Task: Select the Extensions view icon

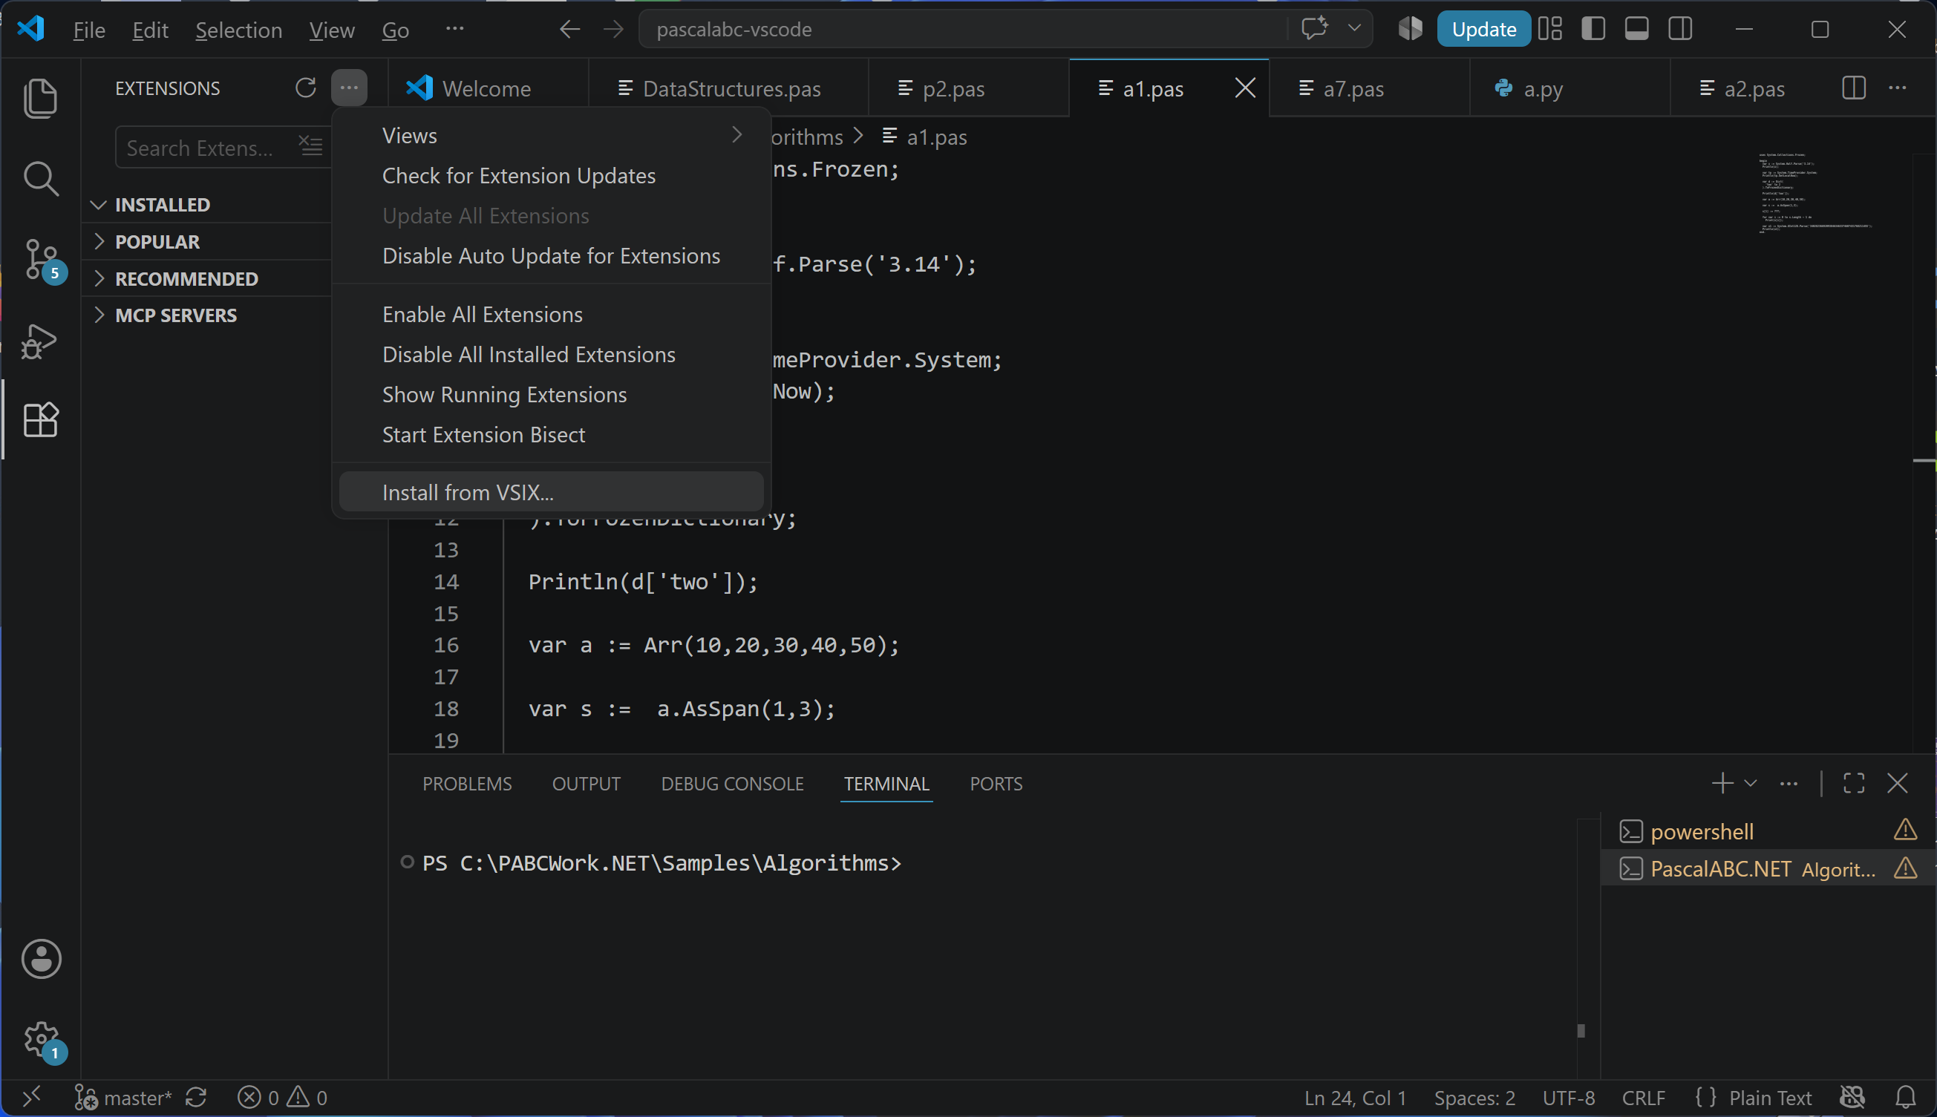Action: coord(41,419)
